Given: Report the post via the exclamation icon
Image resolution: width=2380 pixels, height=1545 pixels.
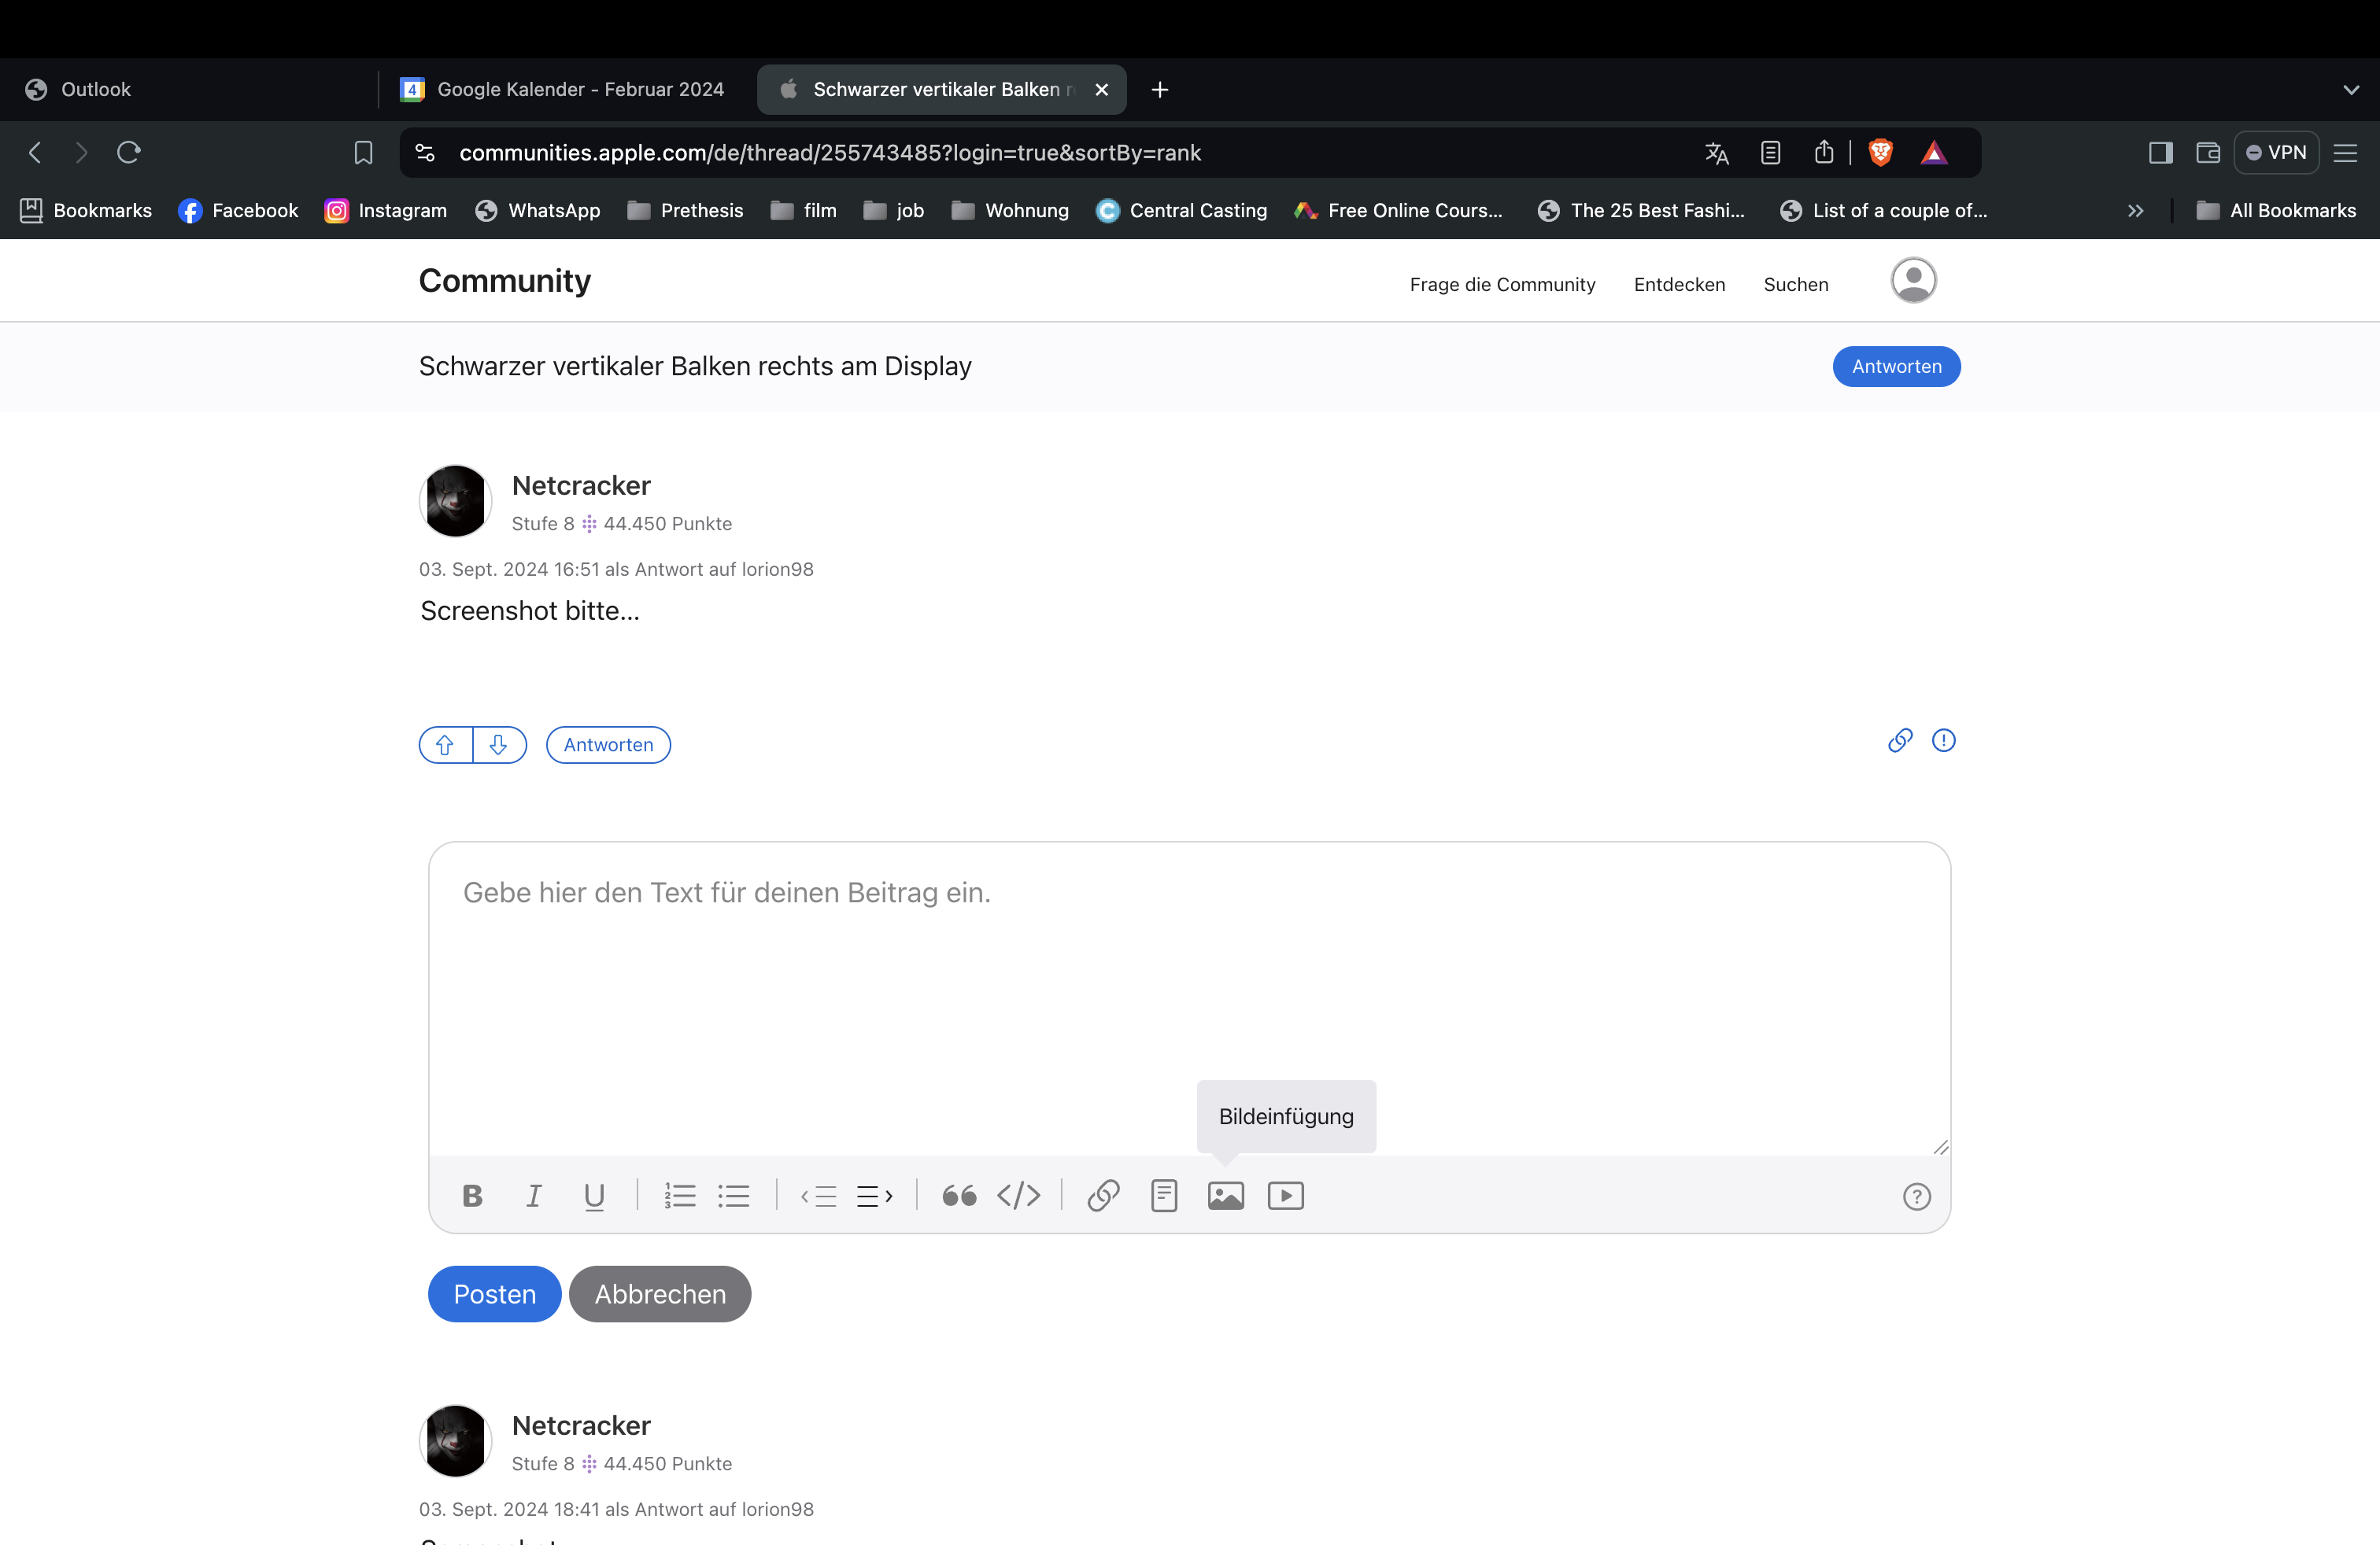Looking at the screenshot, I should coord(1943,740).
